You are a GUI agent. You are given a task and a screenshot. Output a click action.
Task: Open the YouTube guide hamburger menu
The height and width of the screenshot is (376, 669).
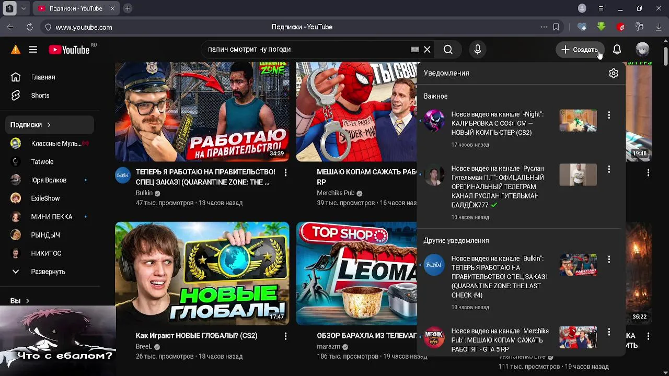(x=33, y=50)
